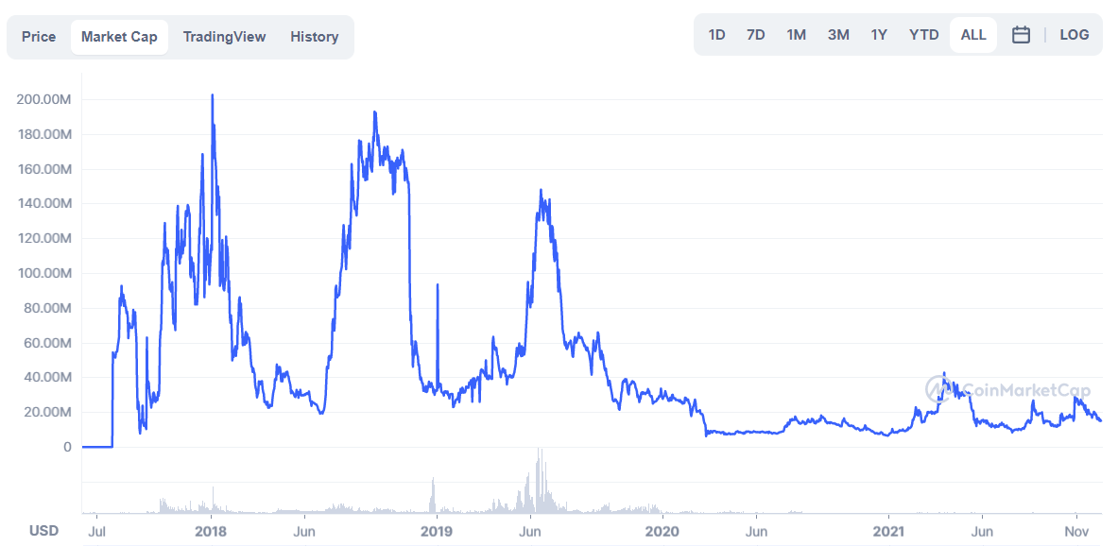Click the USD currency label
Viewport: 1118px width, 546px height.
coord(43,531)
